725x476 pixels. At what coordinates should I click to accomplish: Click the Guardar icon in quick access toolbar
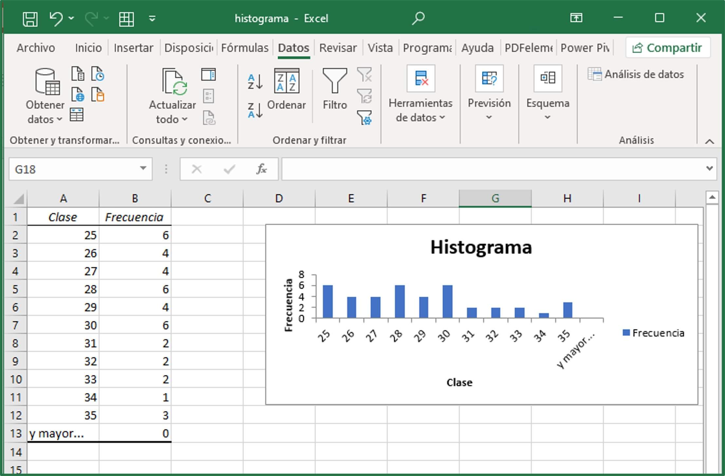(x=30, y=19)
